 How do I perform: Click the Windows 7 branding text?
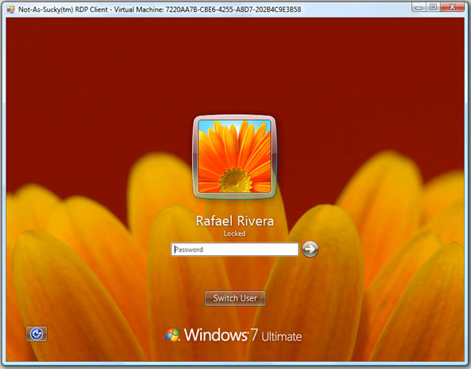pyautogui.click(x=221, y=335)
